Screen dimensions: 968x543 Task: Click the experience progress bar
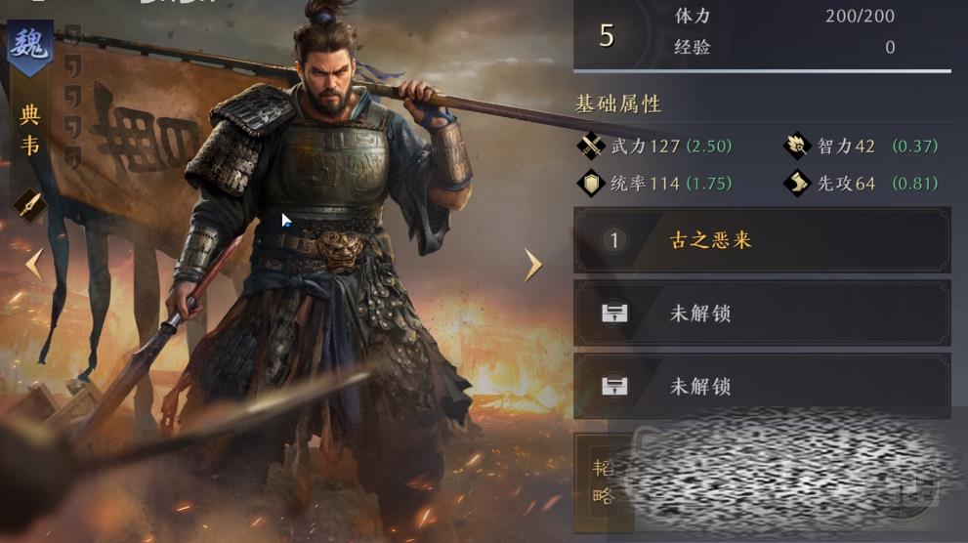click(762, 71)
